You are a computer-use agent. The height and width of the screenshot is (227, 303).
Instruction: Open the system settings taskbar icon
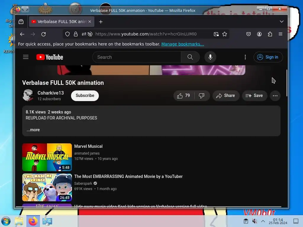[47, 221]
